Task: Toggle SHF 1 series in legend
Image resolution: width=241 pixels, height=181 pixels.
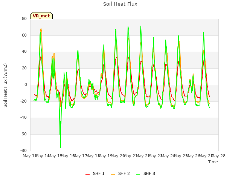Action: [x=95, y=173]
